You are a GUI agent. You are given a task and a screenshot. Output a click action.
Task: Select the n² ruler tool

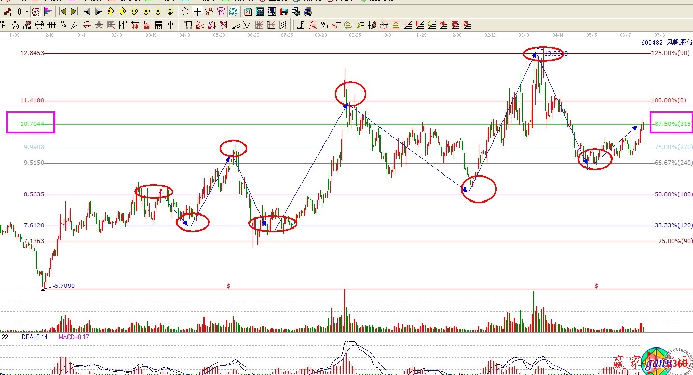[63, 24]
